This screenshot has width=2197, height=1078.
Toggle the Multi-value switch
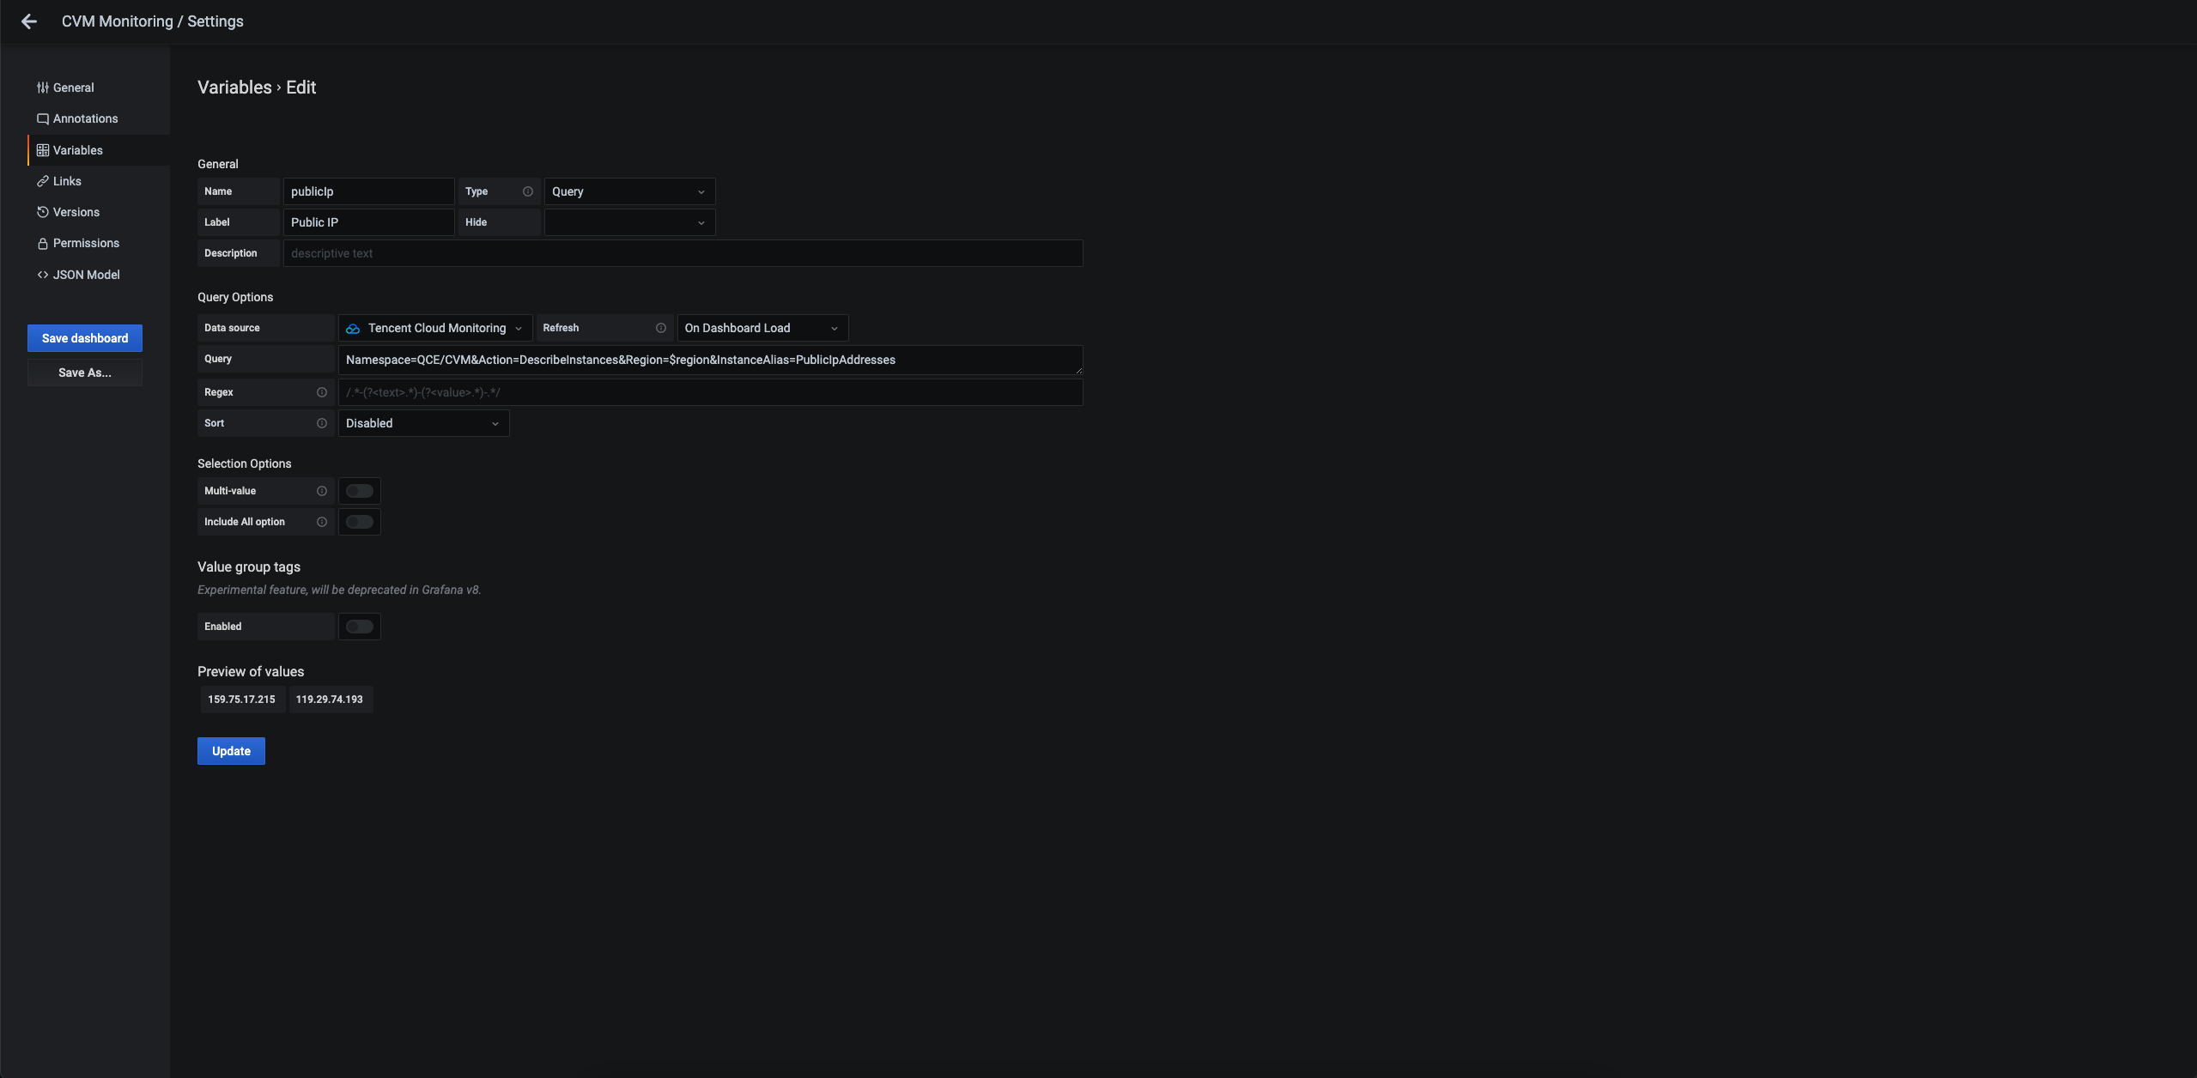pos(360,491)
